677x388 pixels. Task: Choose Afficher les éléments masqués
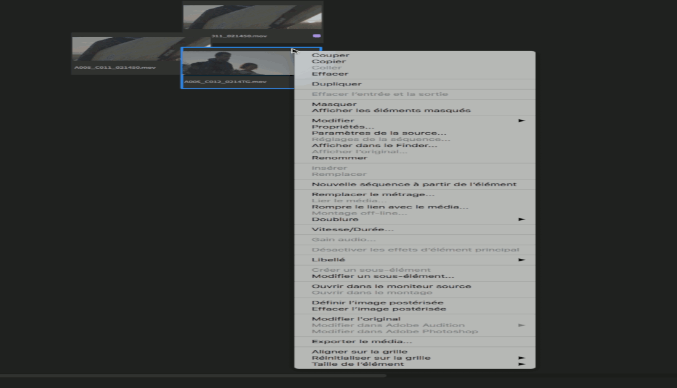414,111
